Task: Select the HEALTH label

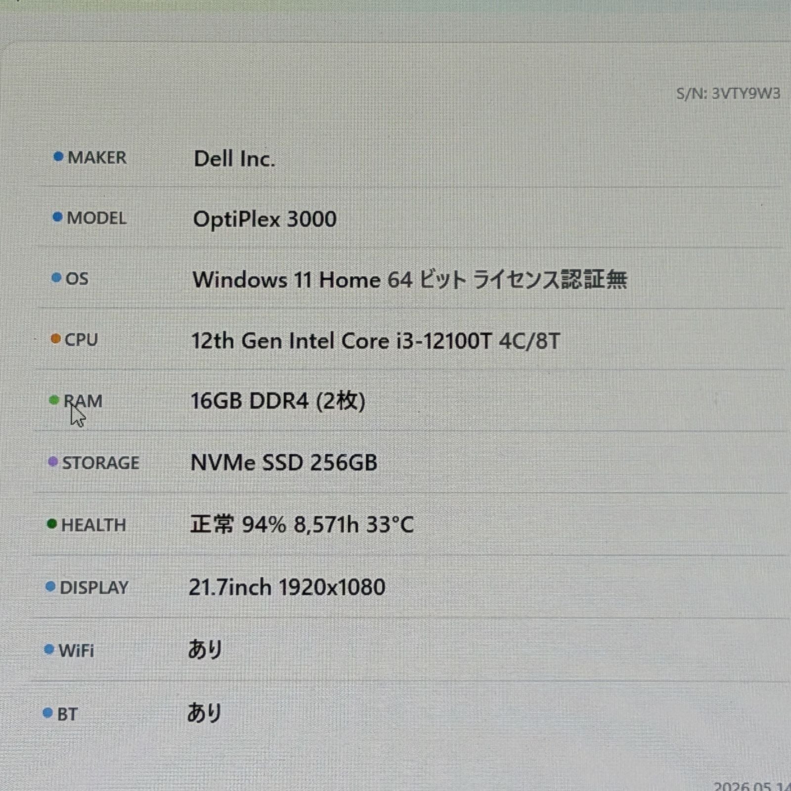Action: 93,525
